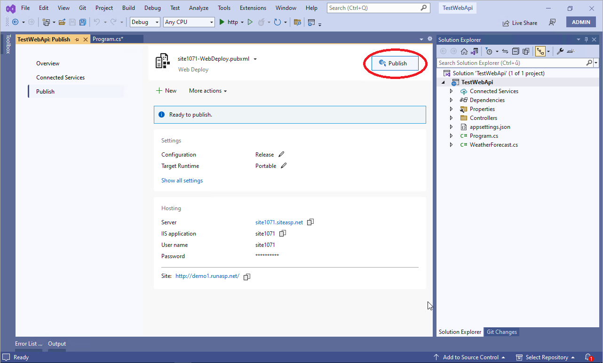The width and height of the screenshot is (603, 363).
Task: Click the Undo toolbar arrow
Action: click(96, 22)
